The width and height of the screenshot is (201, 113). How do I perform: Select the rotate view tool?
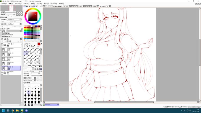click(x=30, y=46)
